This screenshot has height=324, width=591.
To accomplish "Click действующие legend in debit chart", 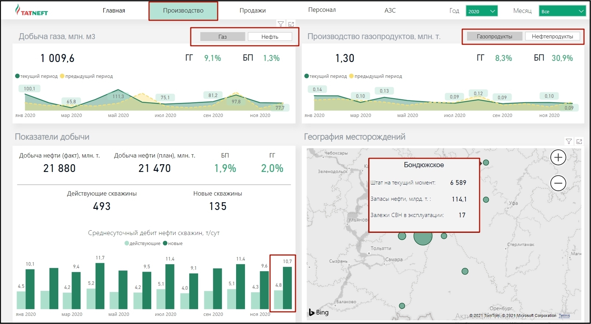I will [142, 243].
